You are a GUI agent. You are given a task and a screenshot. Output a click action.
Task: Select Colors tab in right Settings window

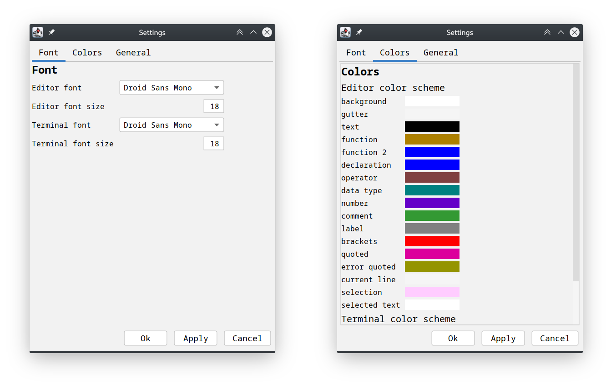395,52
